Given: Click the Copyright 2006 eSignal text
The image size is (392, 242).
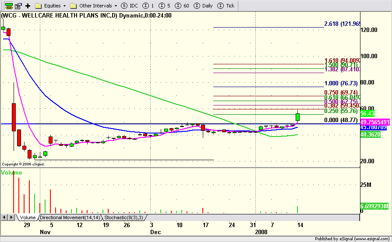Looking at the screenshot, I should pos(23,164).
